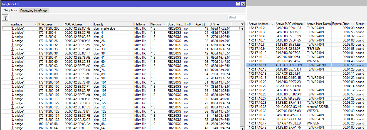Click bridge1 icon in dom_105 row
367x130 pixels.
[13, 86]
